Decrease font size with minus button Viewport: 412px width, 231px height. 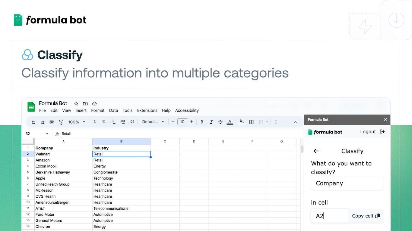(x=173, y=122)
